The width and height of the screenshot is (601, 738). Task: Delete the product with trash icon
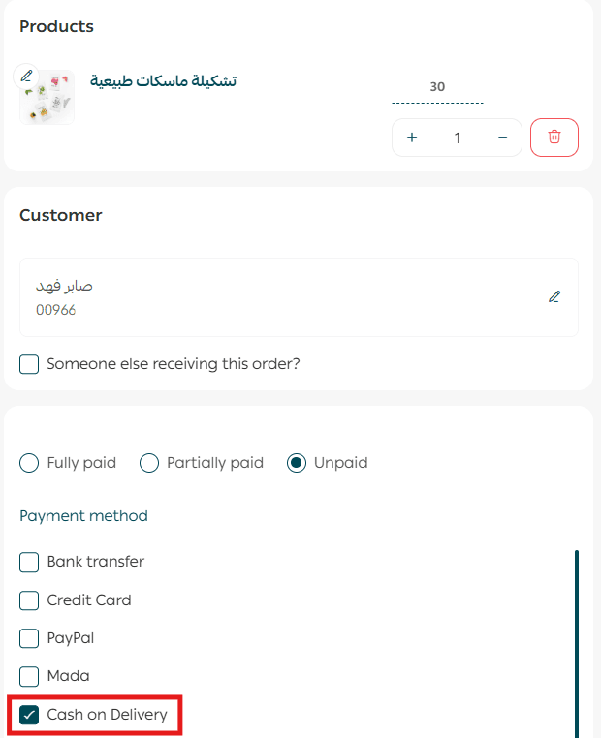click(x=554, y=138)
